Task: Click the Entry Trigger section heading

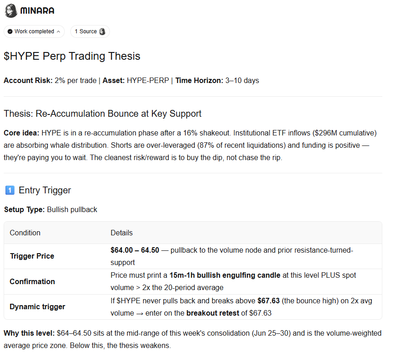Action: click(x=45, y=190)
